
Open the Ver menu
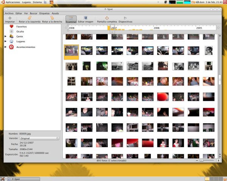tap(26, 13)
